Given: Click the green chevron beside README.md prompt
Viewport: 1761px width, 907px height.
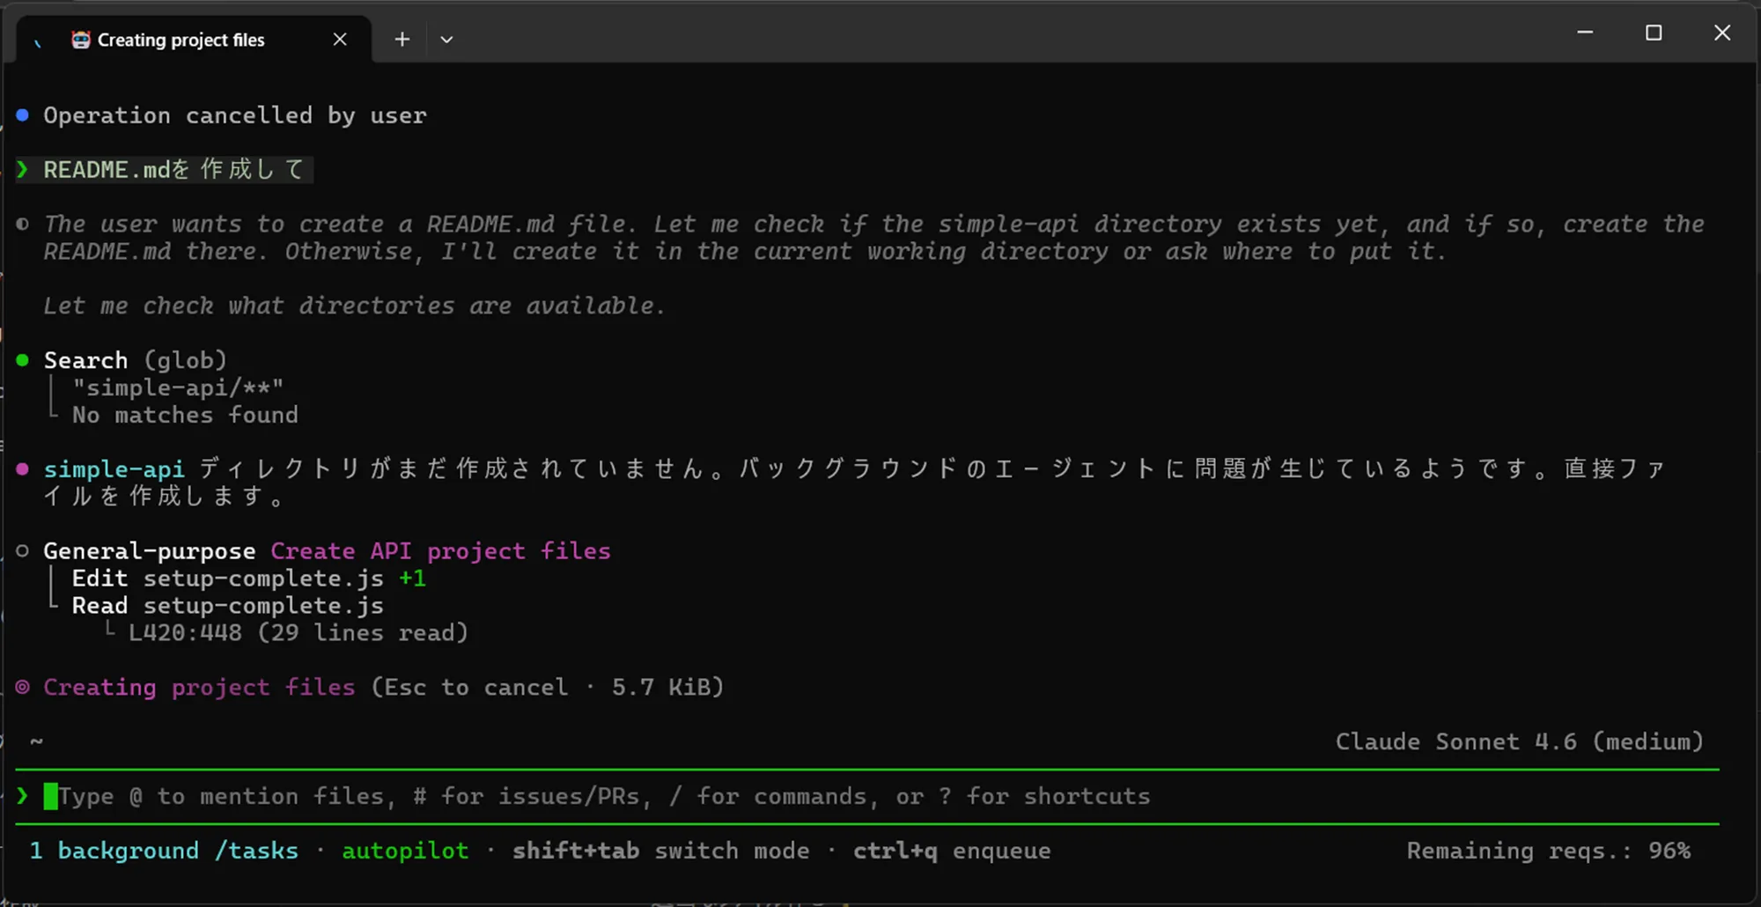Looking at the screenshot, I should [x=23, y=169].
